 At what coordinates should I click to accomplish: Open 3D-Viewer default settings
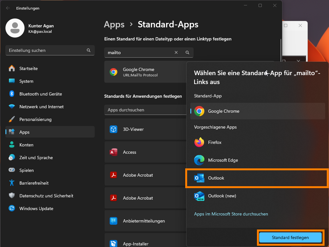145,129
